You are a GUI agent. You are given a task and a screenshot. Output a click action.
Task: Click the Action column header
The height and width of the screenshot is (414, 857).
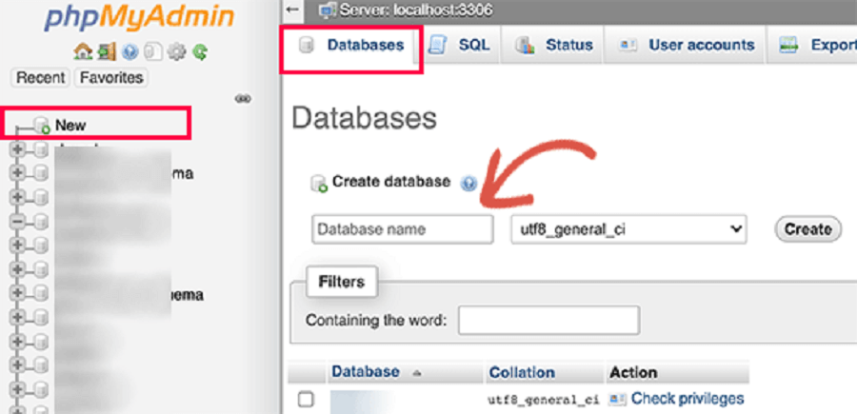(633, 373)
